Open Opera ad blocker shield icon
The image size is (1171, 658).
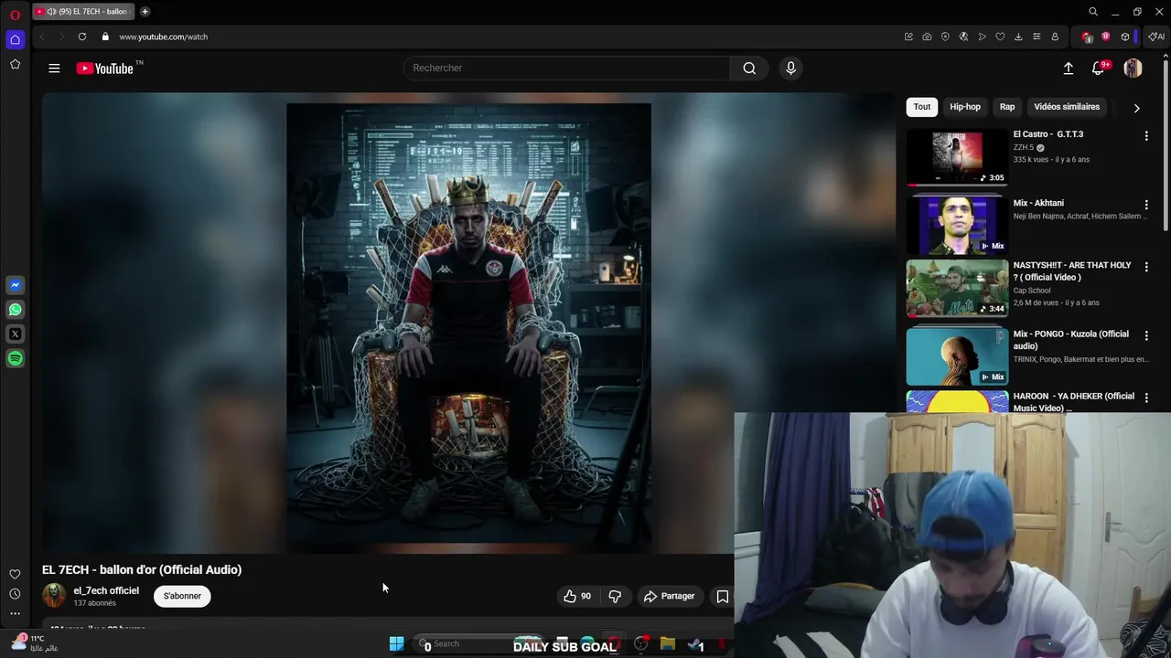[x=945, y=37]
